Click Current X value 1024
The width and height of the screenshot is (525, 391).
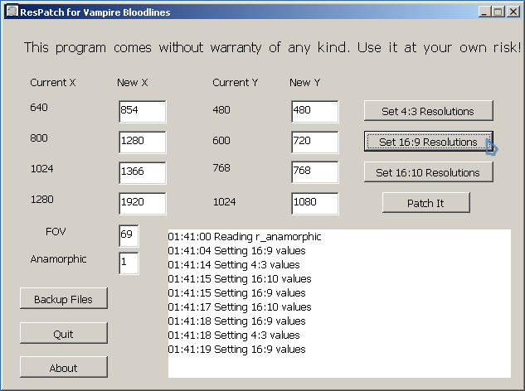coord(41,168)
